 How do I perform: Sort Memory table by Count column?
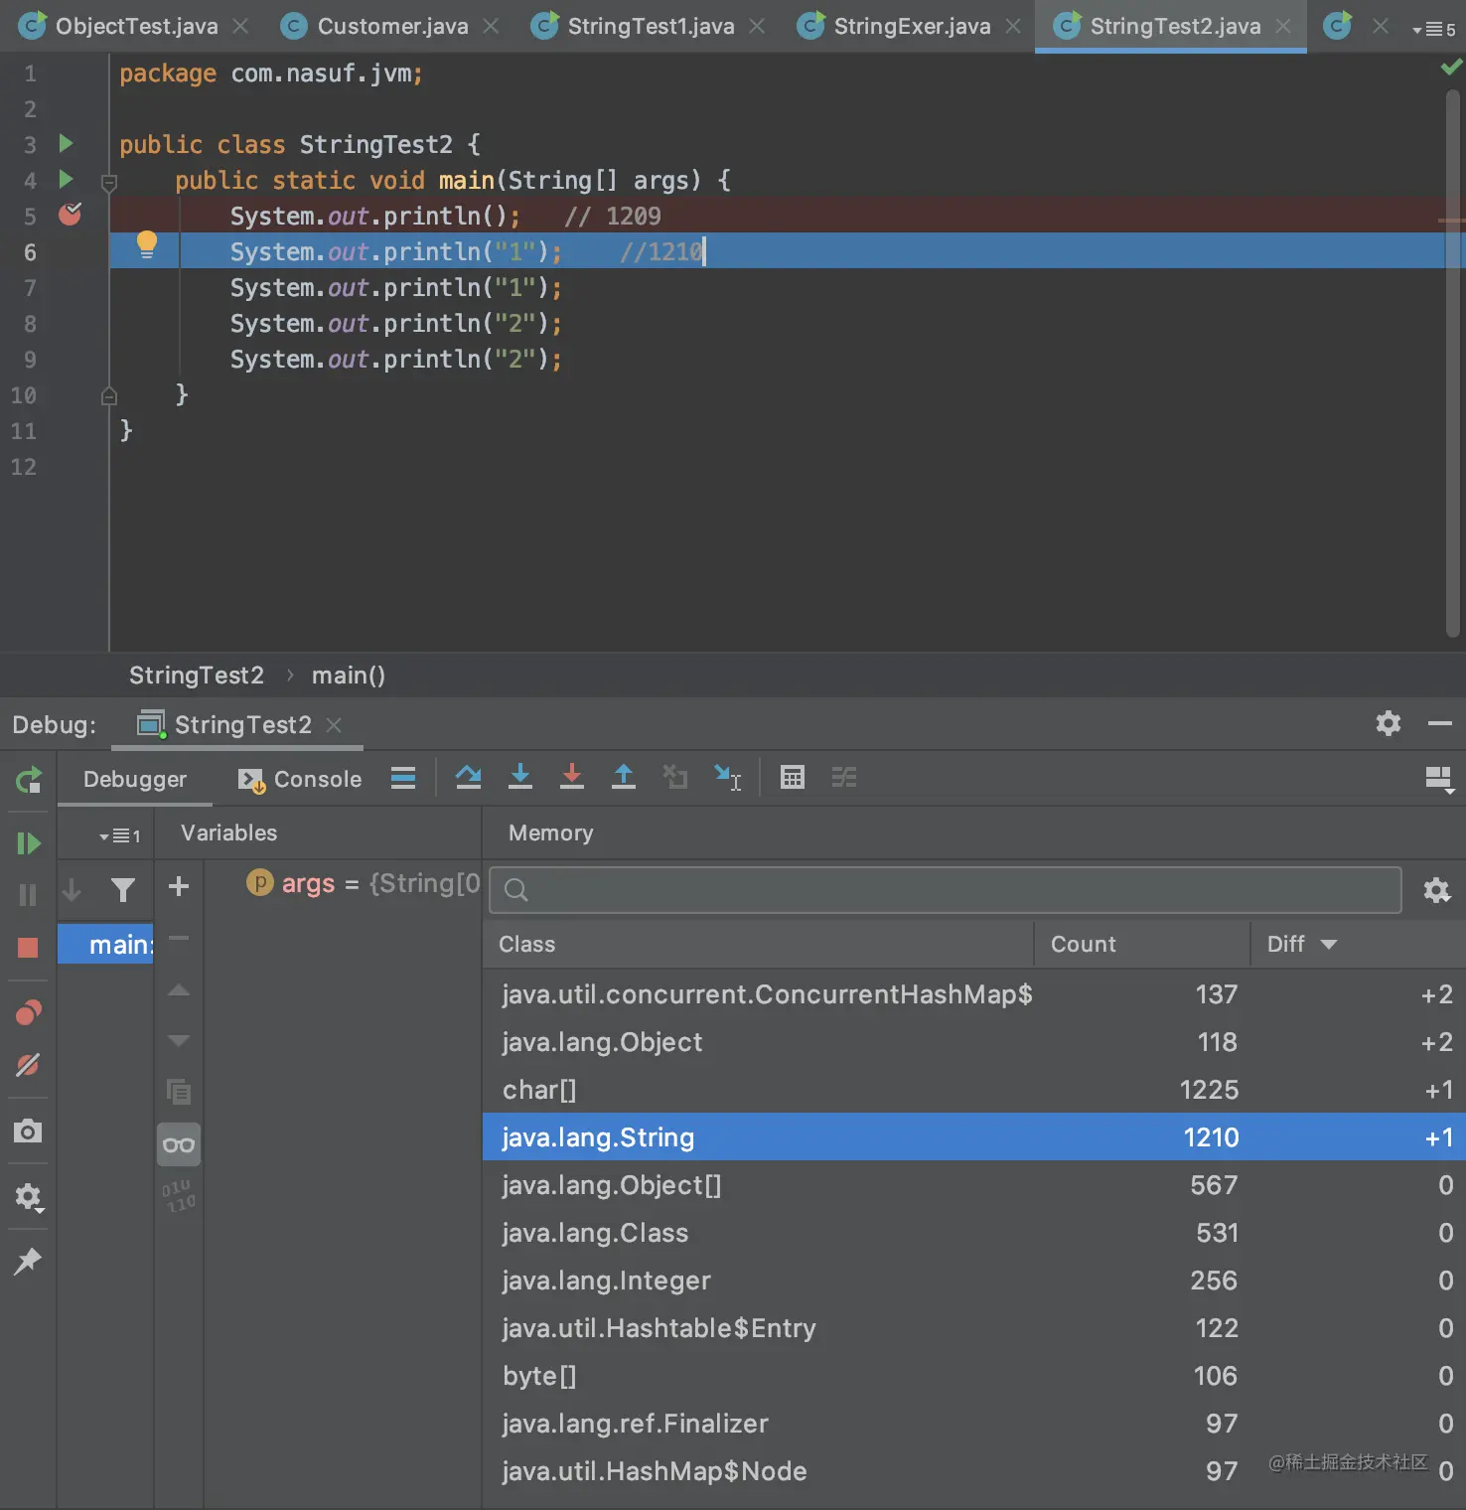pyautogui.click(x=1142, y=944)
